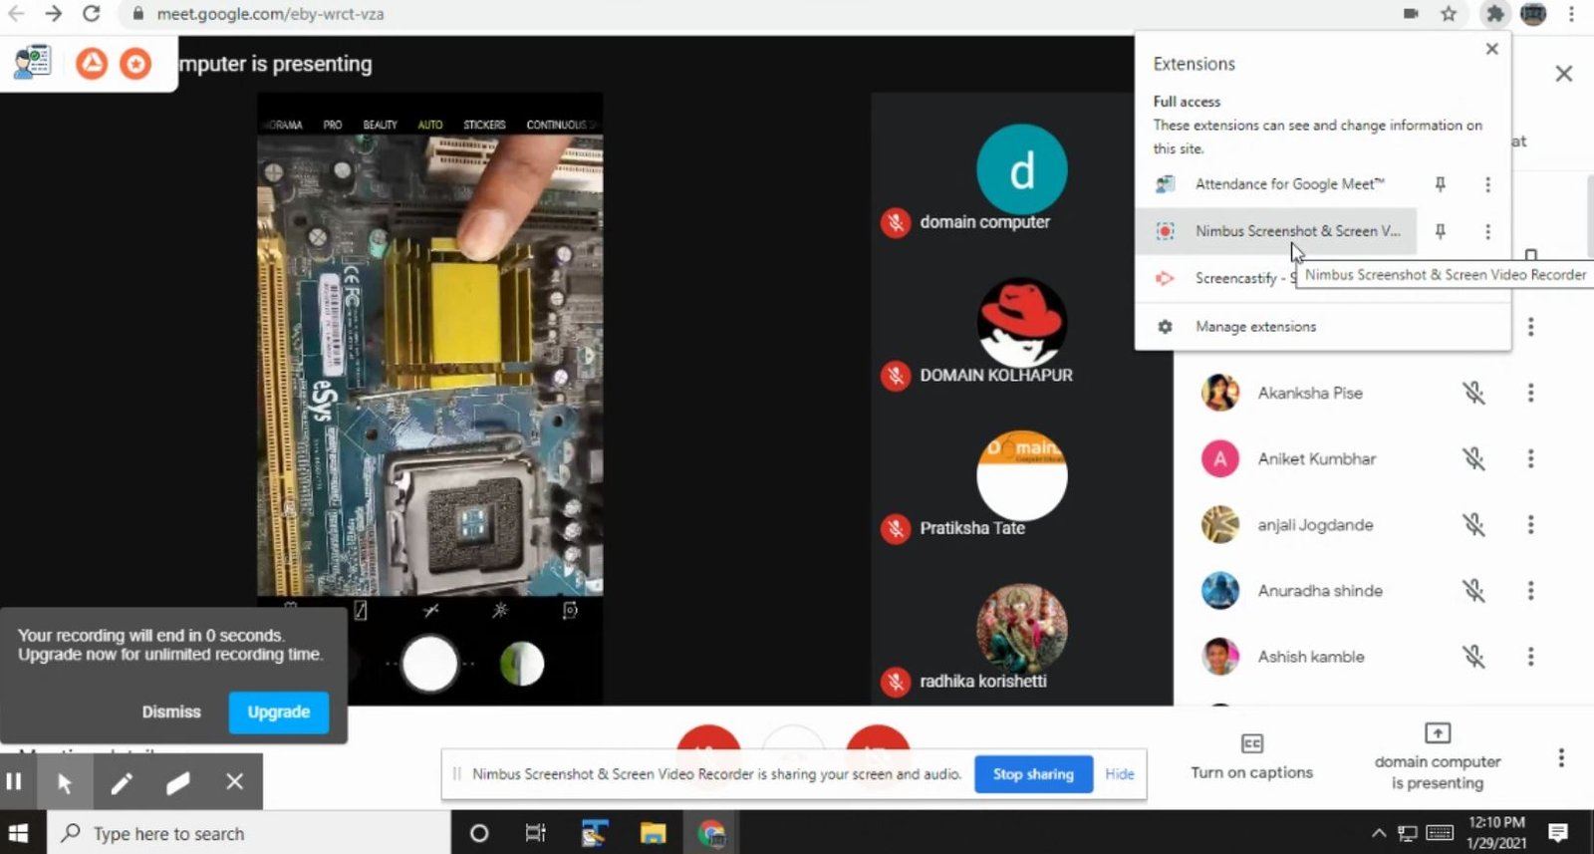
Task: Upgrade for unlimited recording time
Action: tap(278, 712)
